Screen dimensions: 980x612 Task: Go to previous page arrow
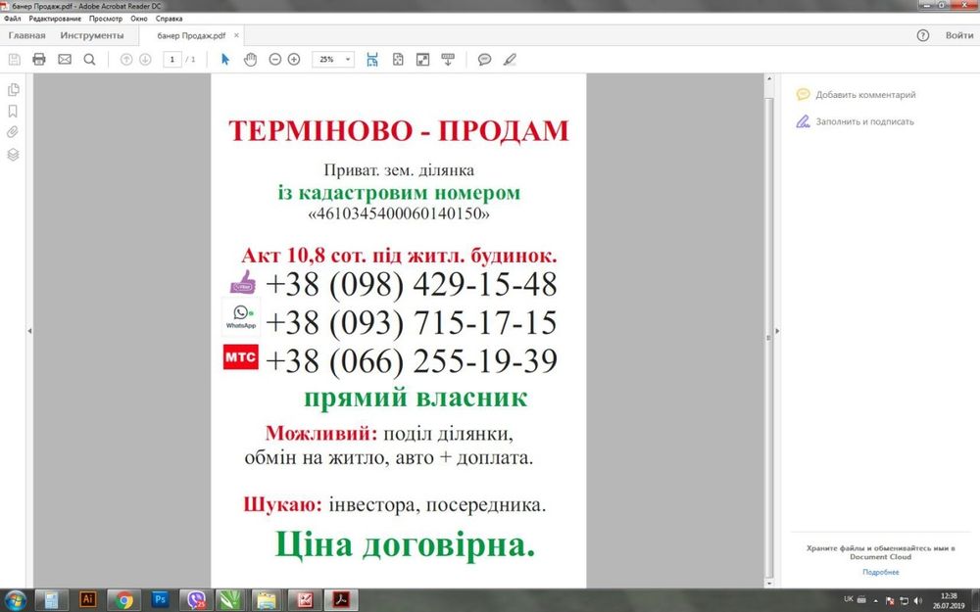pos(126,60)
